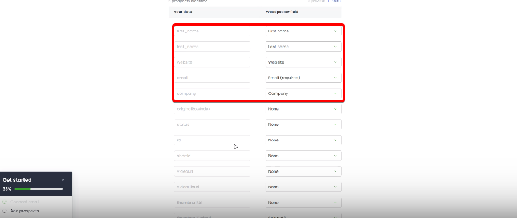517x218 pixels.
Task: Open the Last name mapping dropdown
Action: 303,47
